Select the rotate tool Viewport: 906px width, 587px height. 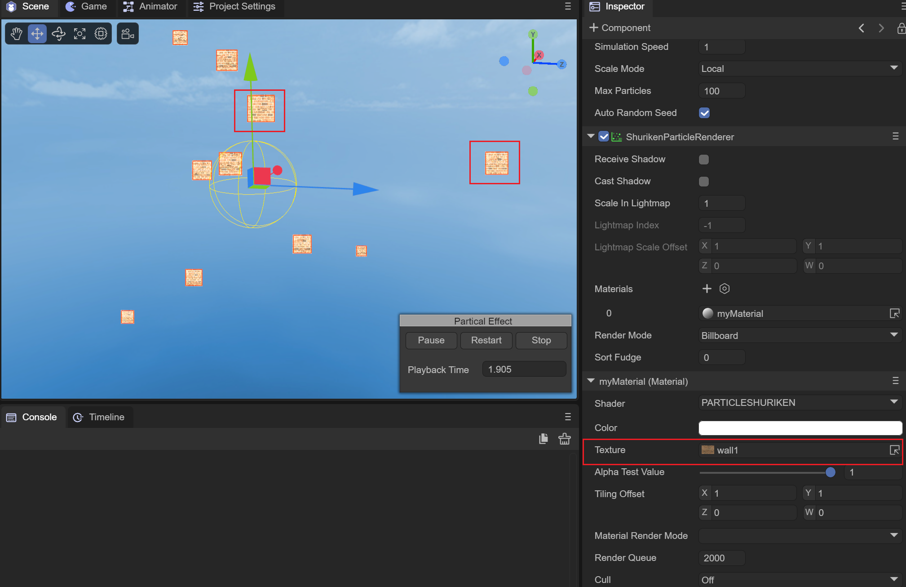58,34
